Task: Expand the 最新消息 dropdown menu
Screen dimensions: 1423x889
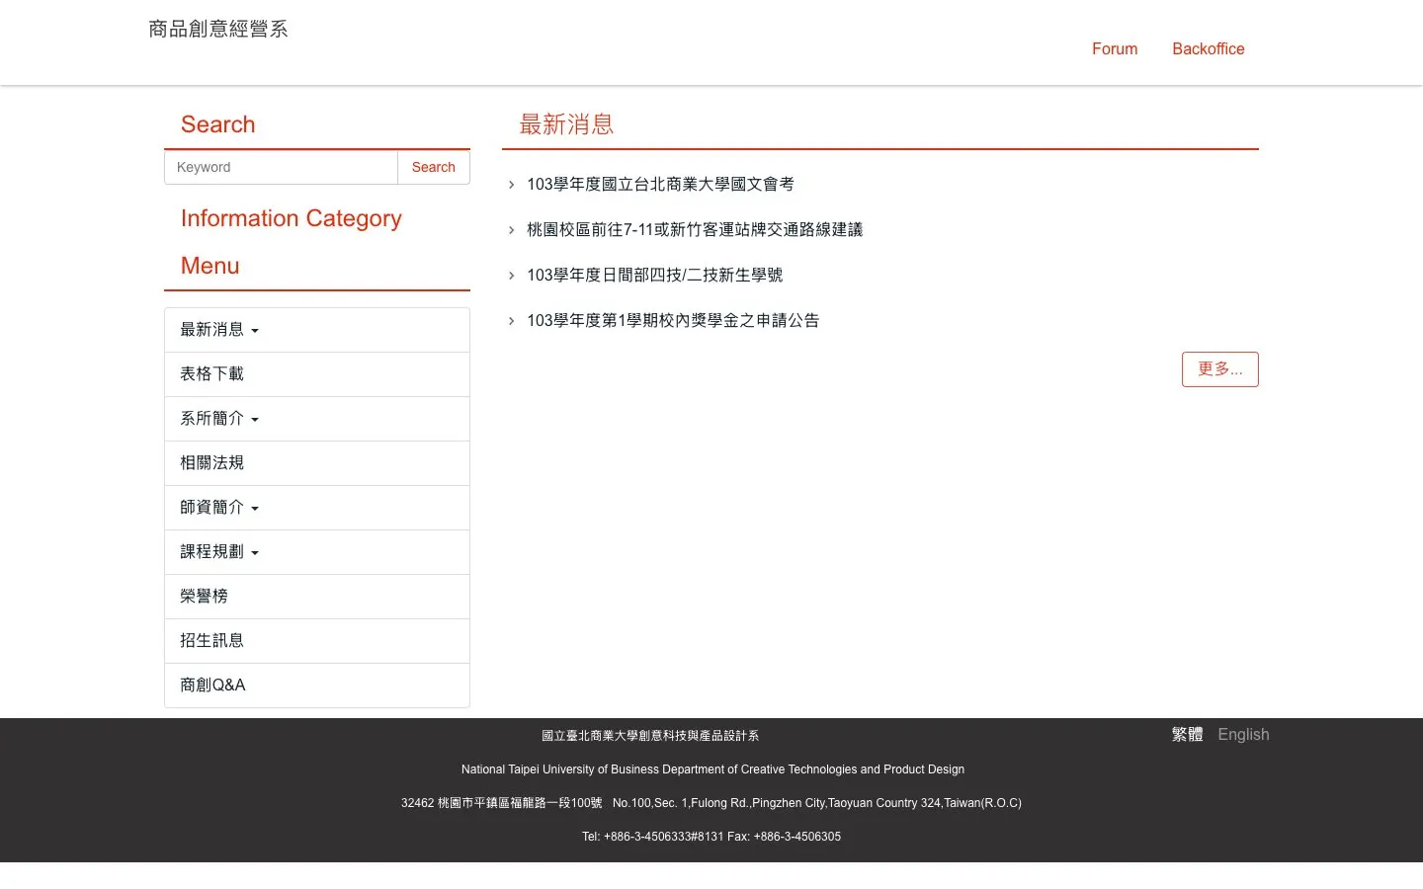Action: point(317,330)
